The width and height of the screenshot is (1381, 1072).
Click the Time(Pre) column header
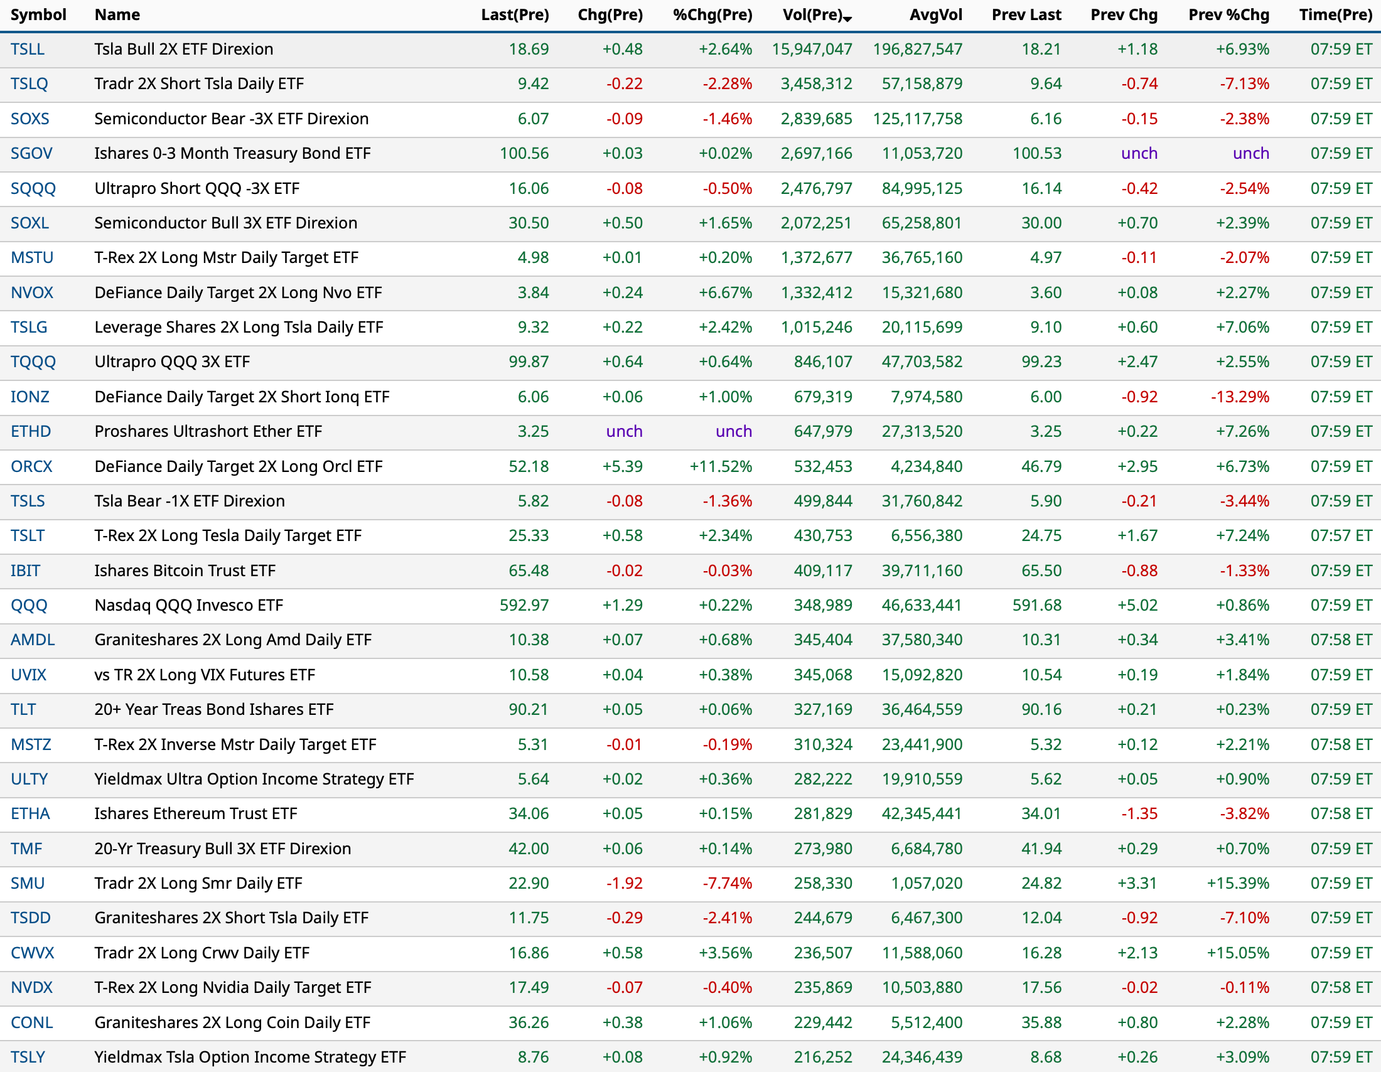[x=1335, y=14]
